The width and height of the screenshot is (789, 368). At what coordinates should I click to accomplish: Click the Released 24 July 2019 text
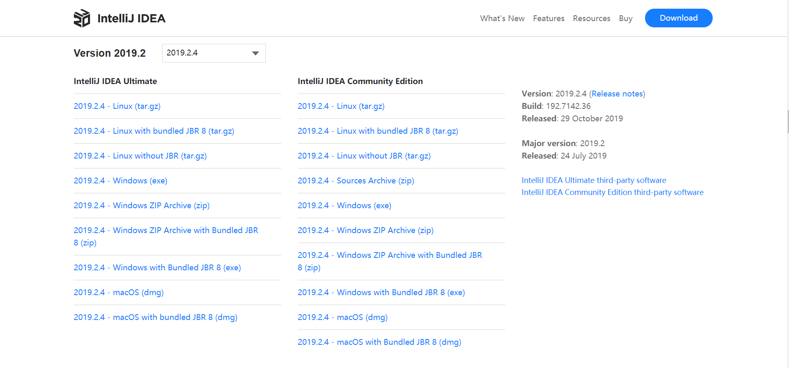[564, 156]
